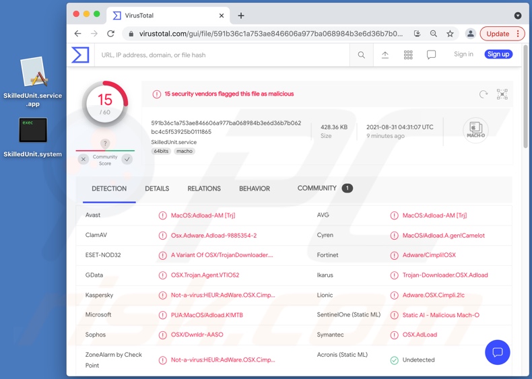Click the community score question mark icon
The width and height of the screenshot is (532, 379).
(x=105, y=143)
